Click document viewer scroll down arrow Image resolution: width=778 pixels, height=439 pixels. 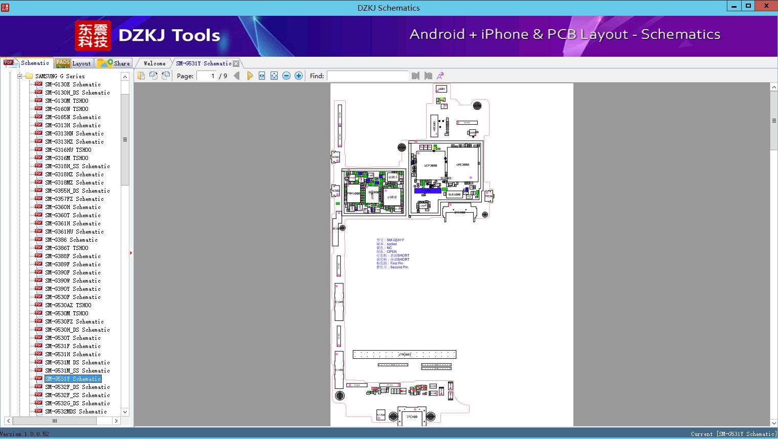pos(774,423)
